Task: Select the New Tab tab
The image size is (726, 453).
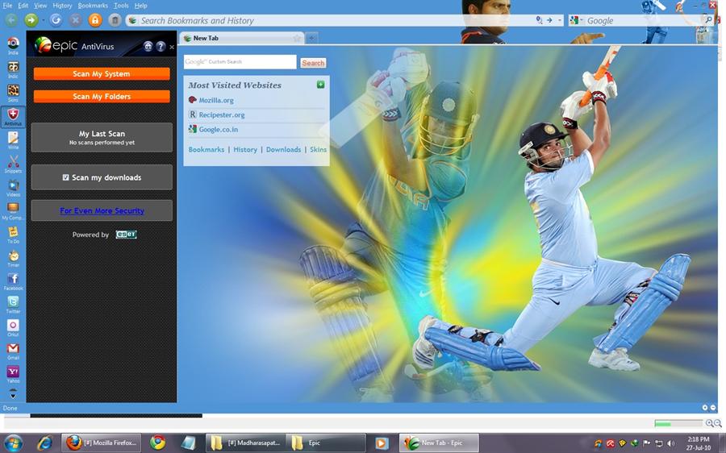Action: pyautogui.click(x=240, y=38)
